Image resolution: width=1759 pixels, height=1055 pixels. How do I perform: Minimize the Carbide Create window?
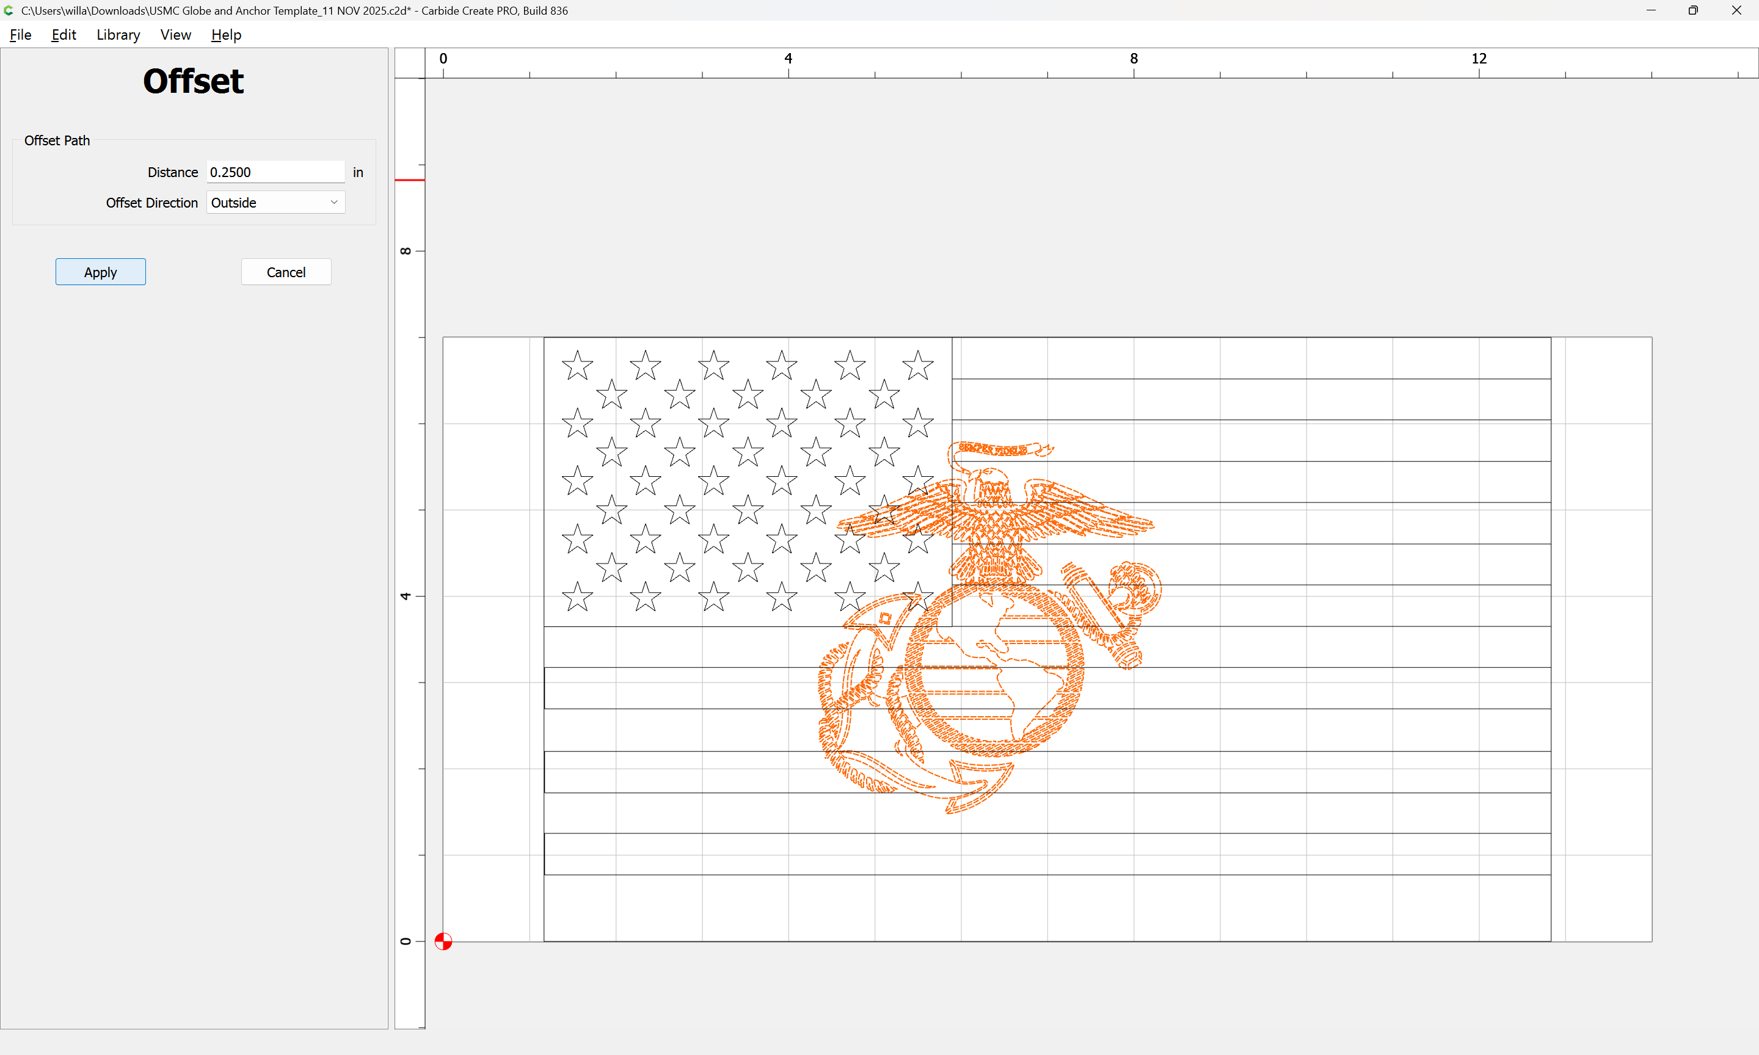[1651, 10]
